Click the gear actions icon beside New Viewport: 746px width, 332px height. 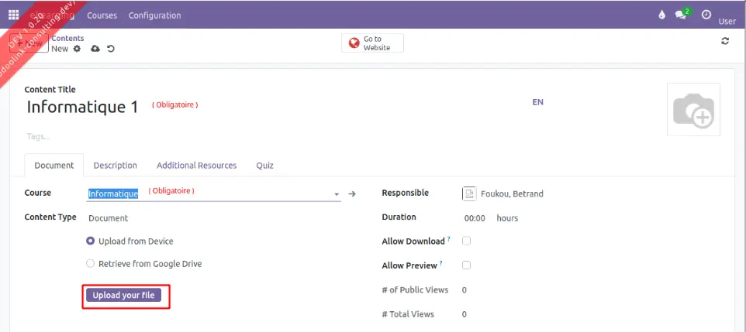click(x=77, y=49)
